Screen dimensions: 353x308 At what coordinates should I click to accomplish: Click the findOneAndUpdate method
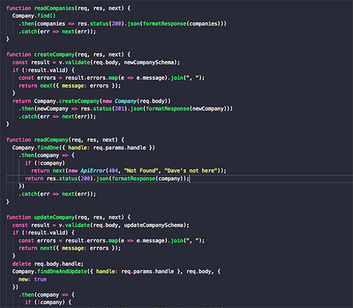coord(62,272)
